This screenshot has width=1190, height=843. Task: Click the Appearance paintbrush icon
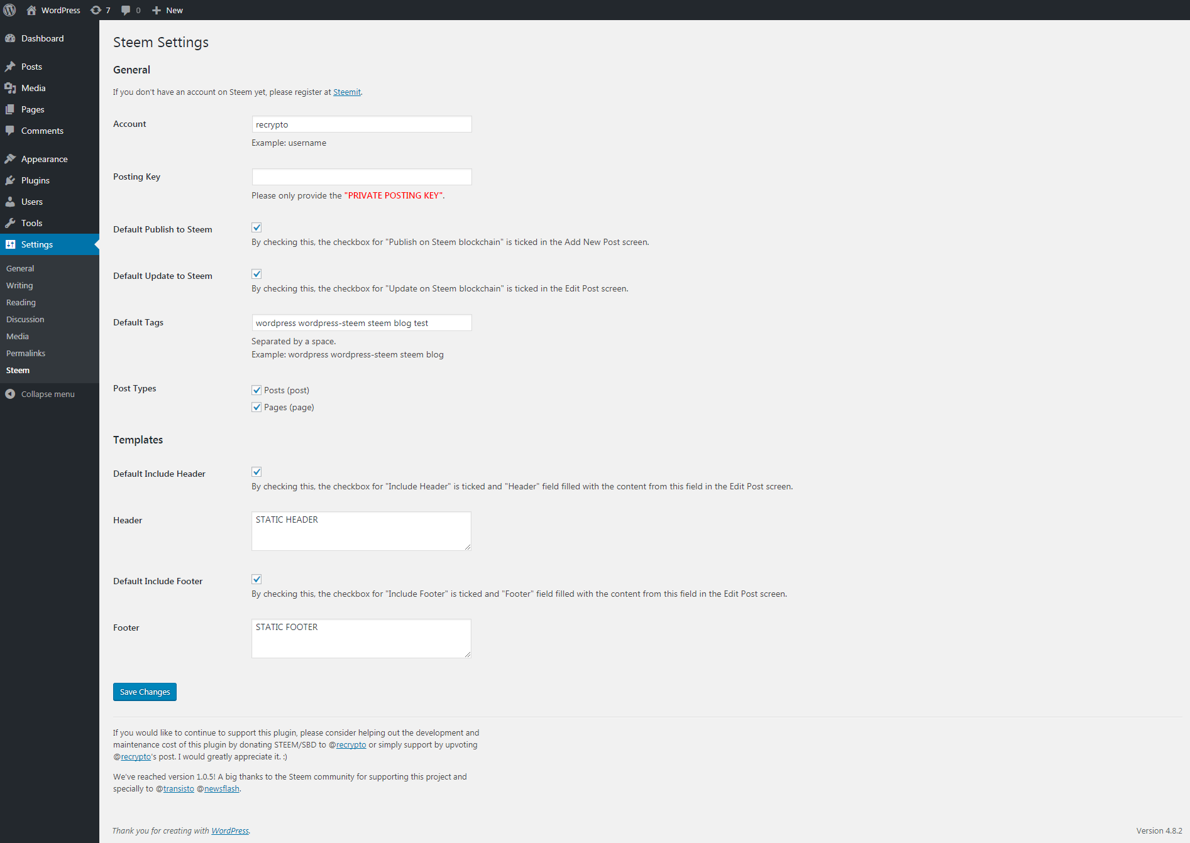click(x=10, y=159)
